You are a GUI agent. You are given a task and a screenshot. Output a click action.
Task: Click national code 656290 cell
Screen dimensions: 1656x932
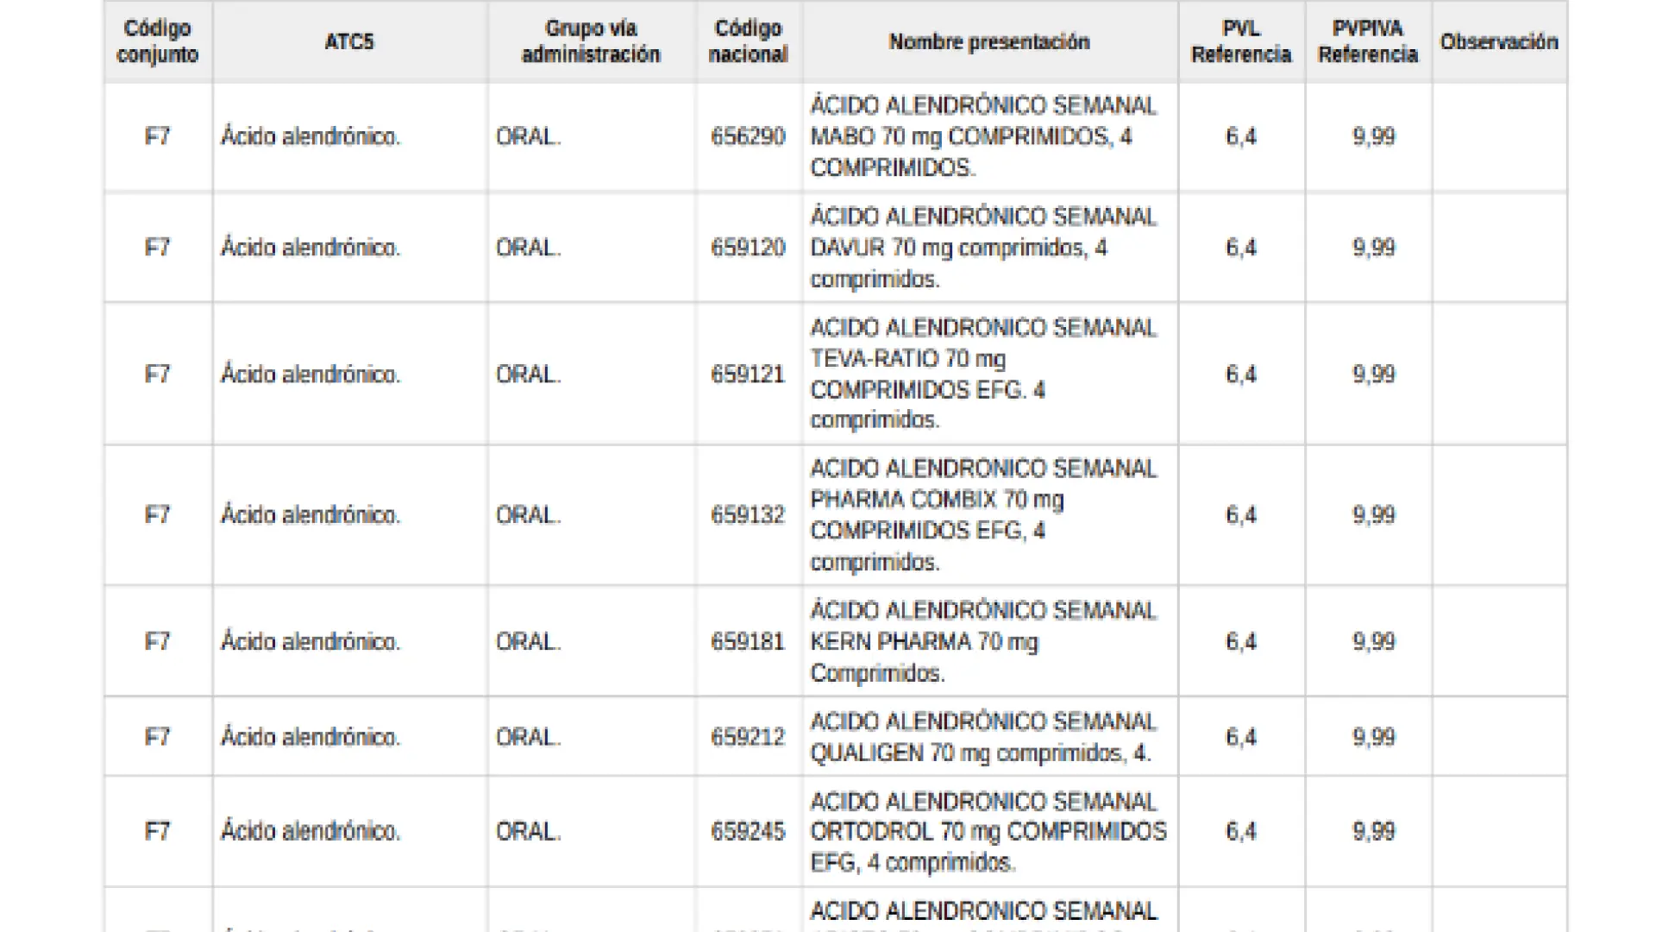748,136
